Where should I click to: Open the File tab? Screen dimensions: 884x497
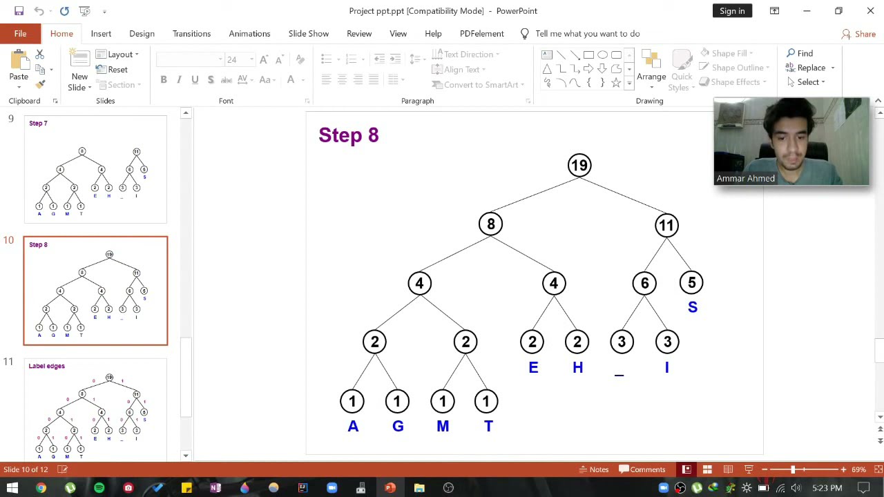tap(20, 34)
